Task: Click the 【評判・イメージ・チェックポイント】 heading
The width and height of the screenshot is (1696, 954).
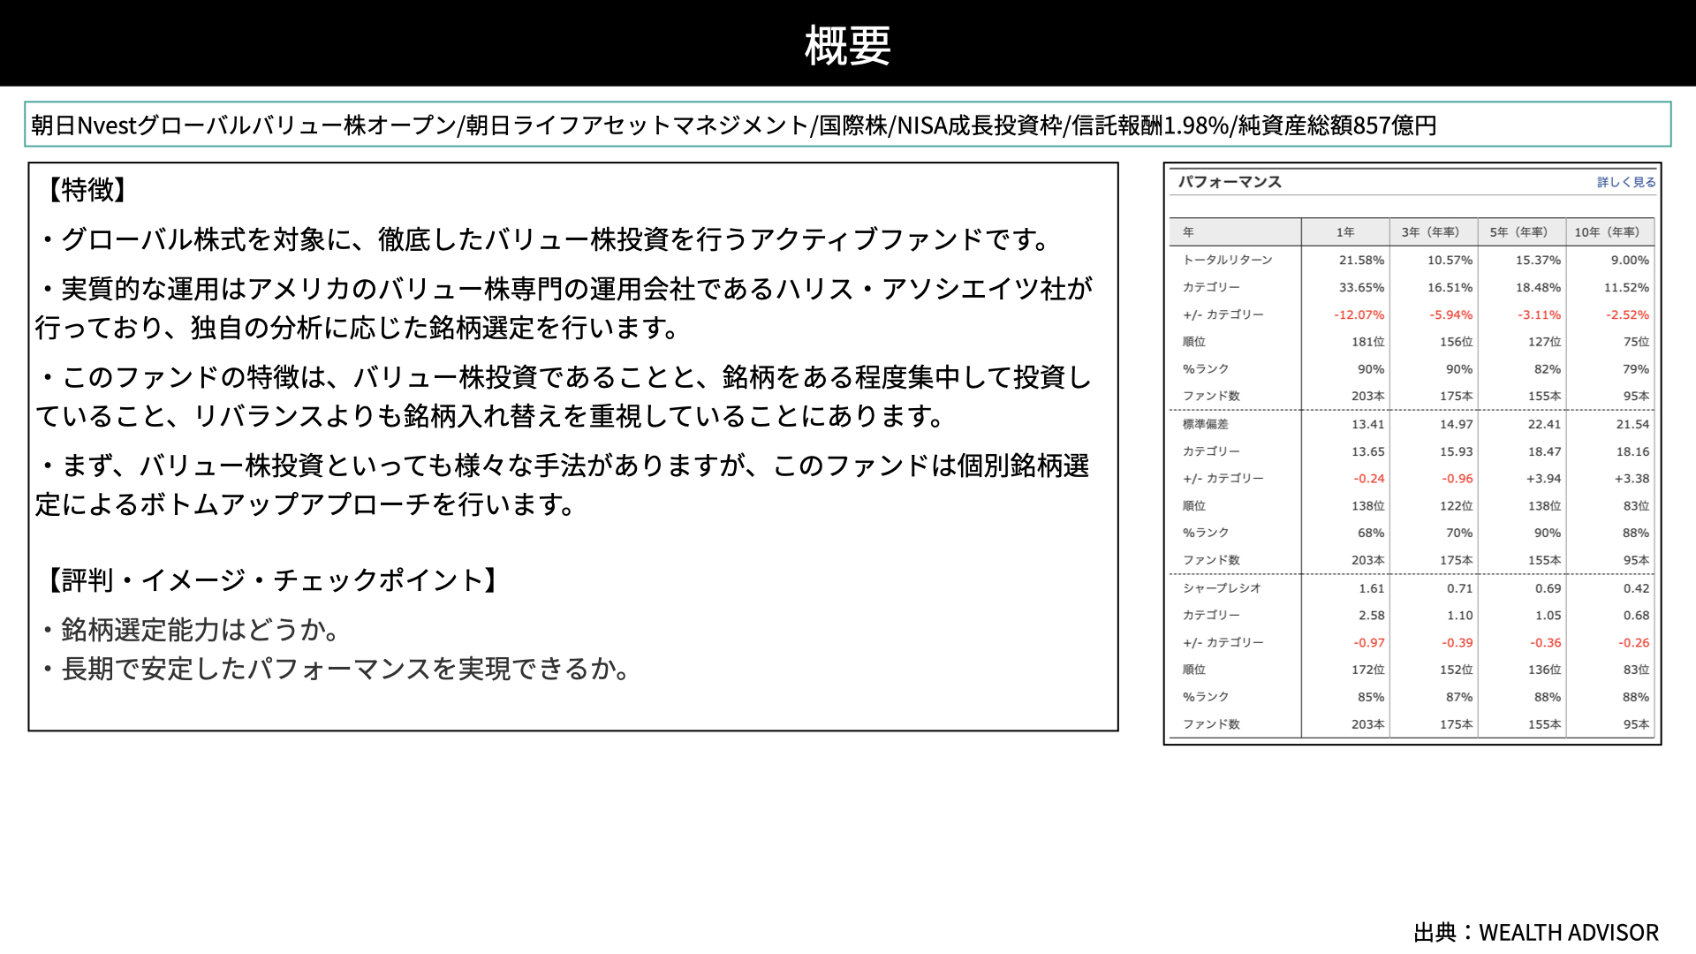Action: click(x=272, y=580)
